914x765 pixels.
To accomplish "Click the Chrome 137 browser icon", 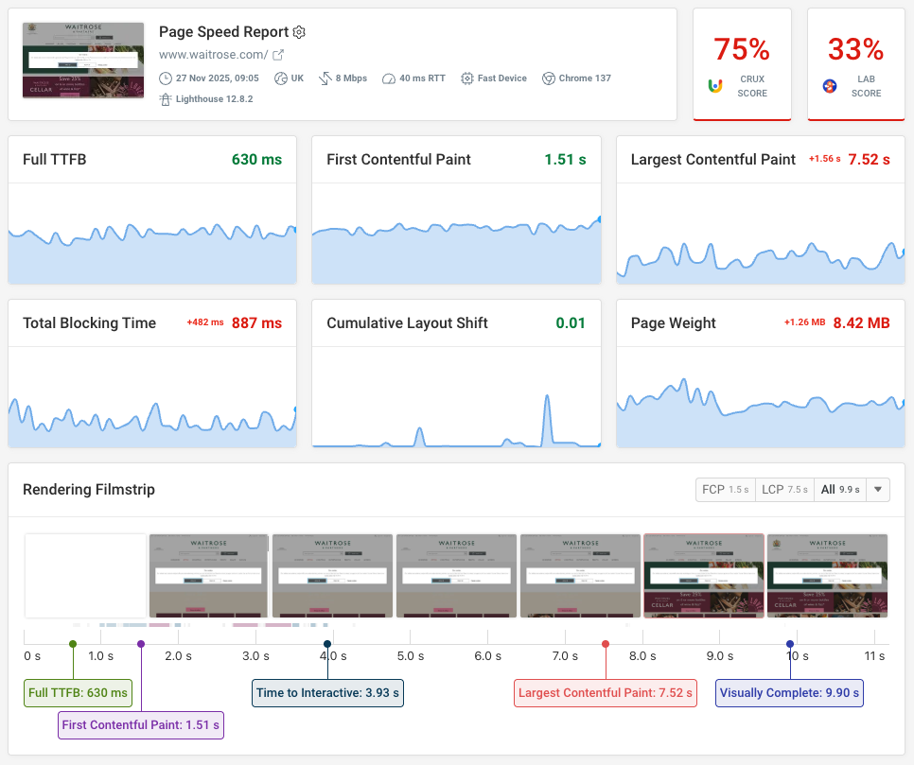I will (549, 78).
